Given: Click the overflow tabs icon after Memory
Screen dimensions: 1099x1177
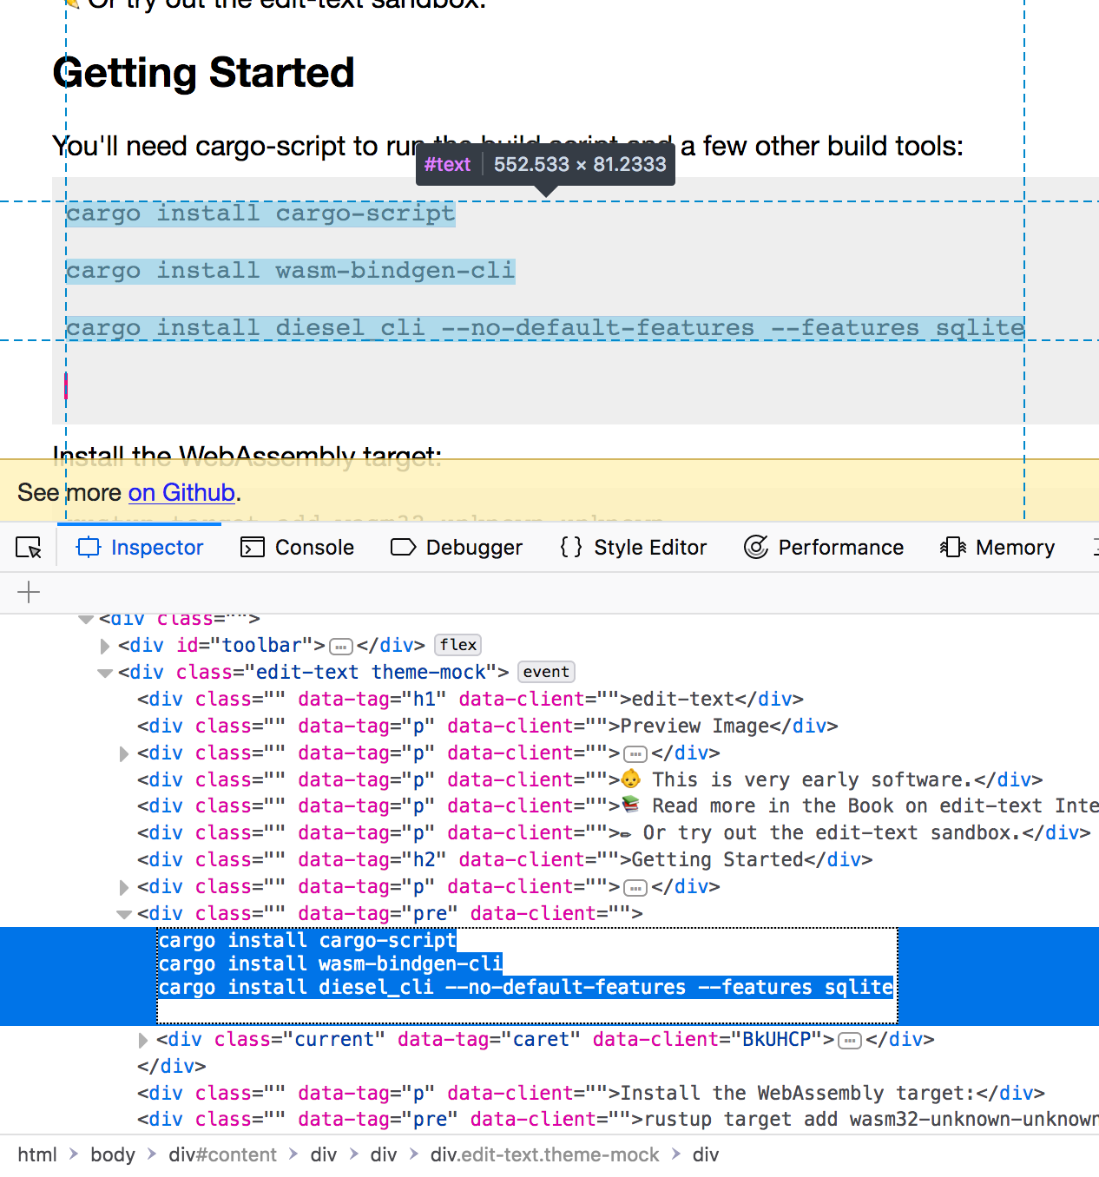Looking at the screenshot, I should point(1095,548).
